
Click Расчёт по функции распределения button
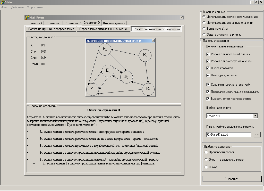coord(51,29)
